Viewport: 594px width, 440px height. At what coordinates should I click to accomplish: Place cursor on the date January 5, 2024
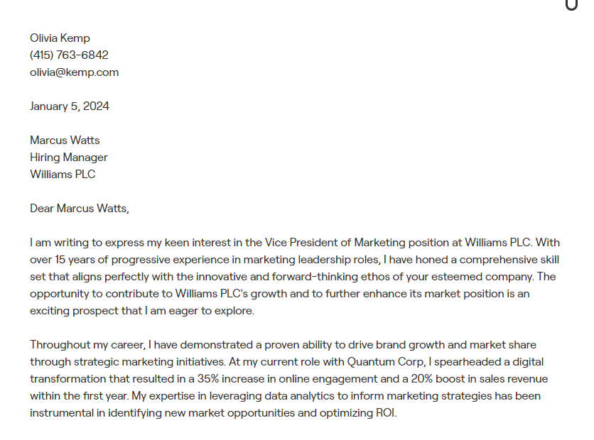(x=70, y=106)
